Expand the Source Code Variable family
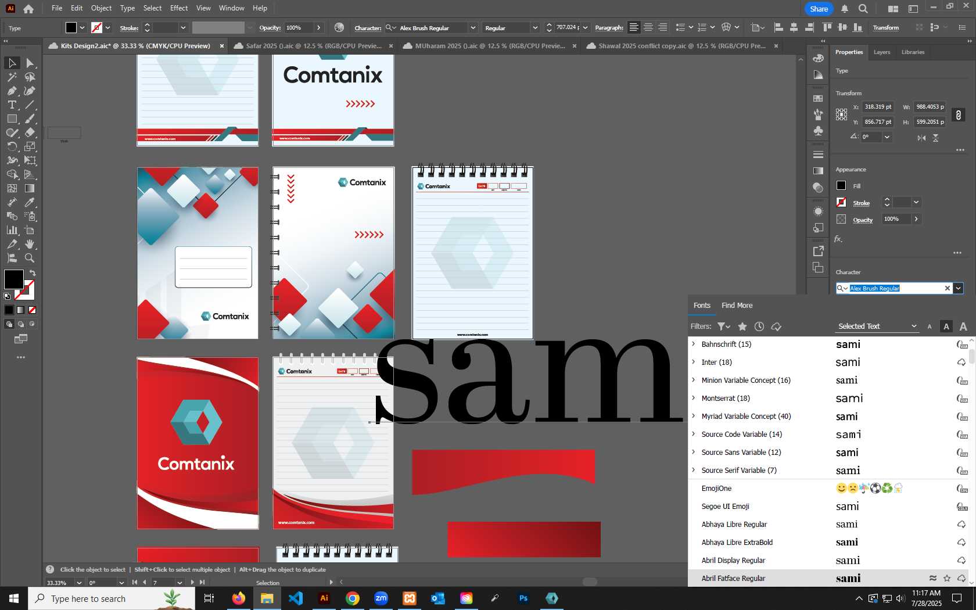The height and width of the screenshot is (610, 976). tap(694, 434)
